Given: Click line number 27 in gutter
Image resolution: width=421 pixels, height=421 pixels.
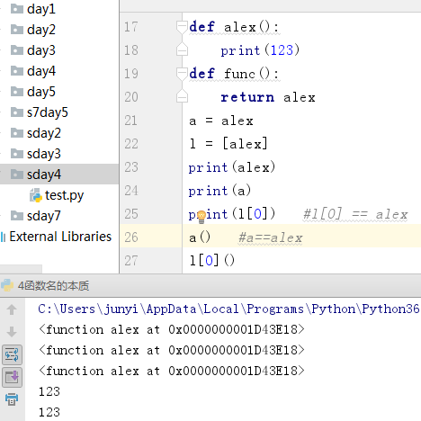Looking at the screenshot, I should click(131, 261).
